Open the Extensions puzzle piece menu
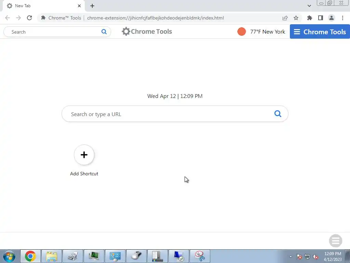 [309, 18]
